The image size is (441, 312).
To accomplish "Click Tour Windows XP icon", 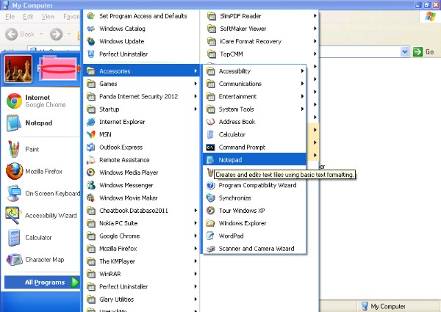I will pyautogui.click(x=210, y=211).
